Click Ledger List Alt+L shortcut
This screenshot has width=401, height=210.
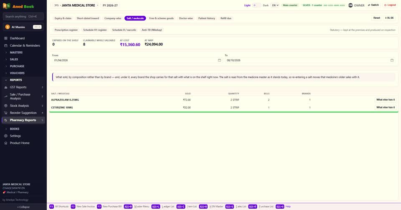pos(163,206)
